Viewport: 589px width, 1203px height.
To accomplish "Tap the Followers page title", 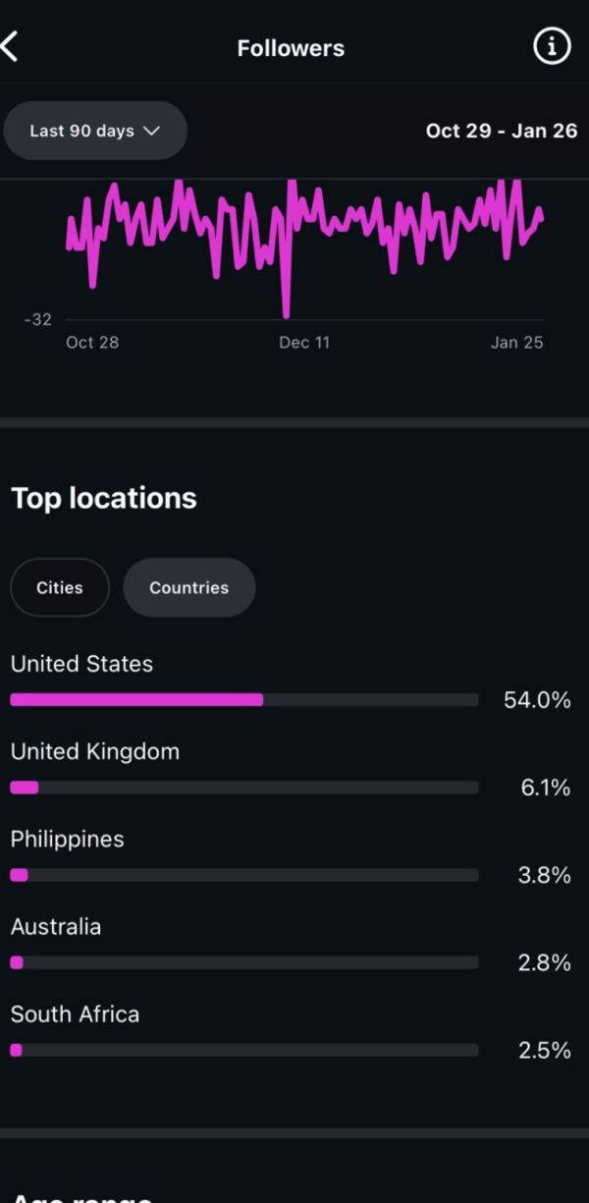I will 291,48.
